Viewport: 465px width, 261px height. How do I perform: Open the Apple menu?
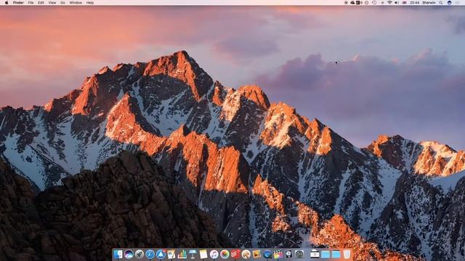(7, 3)
